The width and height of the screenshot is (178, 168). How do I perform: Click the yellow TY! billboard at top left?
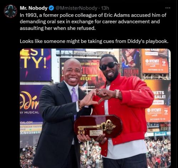36,65
